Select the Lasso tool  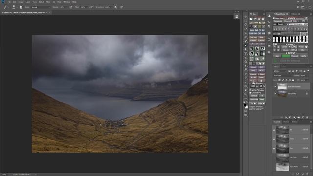246,25
